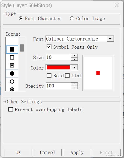Select the filled square icon
The width and height of the screenshot is (124, 158).
tap(12, 49)
